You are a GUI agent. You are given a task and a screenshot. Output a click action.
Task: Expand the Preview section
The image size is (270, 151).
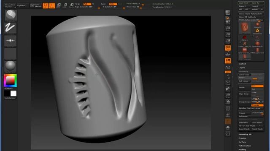tap(242, 138)
